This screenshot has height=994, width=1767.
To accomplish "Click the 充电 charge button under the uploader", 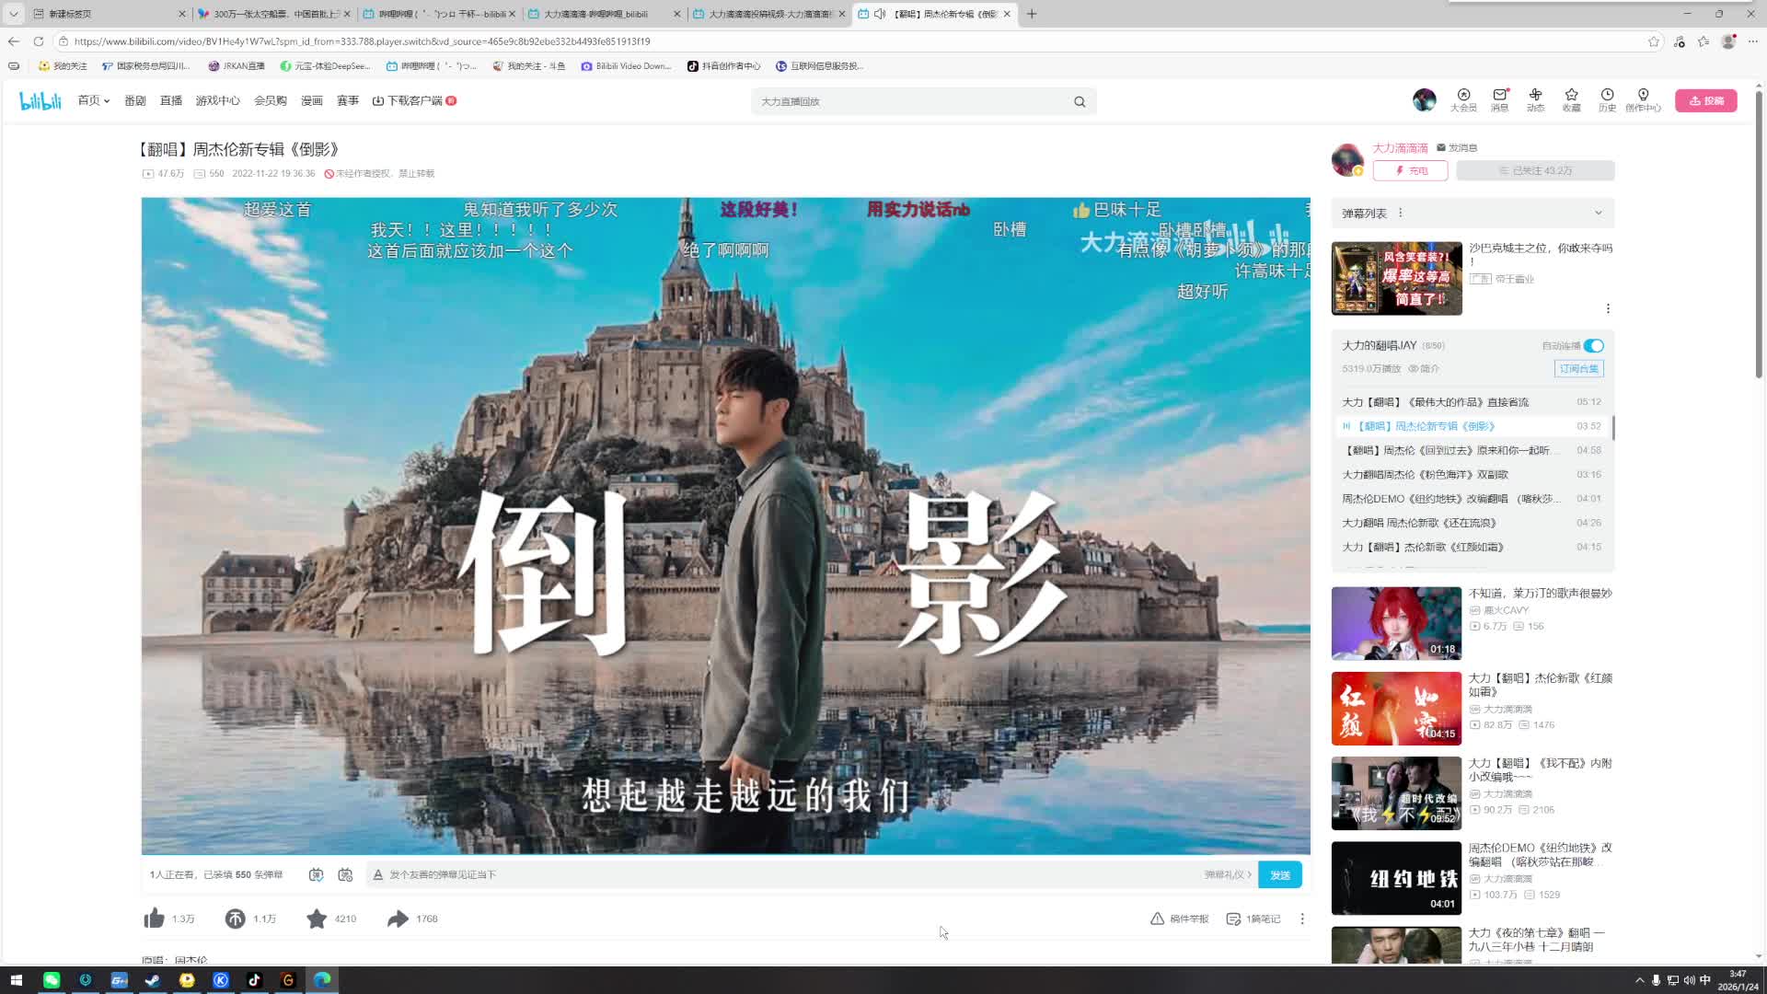I will (1410, 170).
